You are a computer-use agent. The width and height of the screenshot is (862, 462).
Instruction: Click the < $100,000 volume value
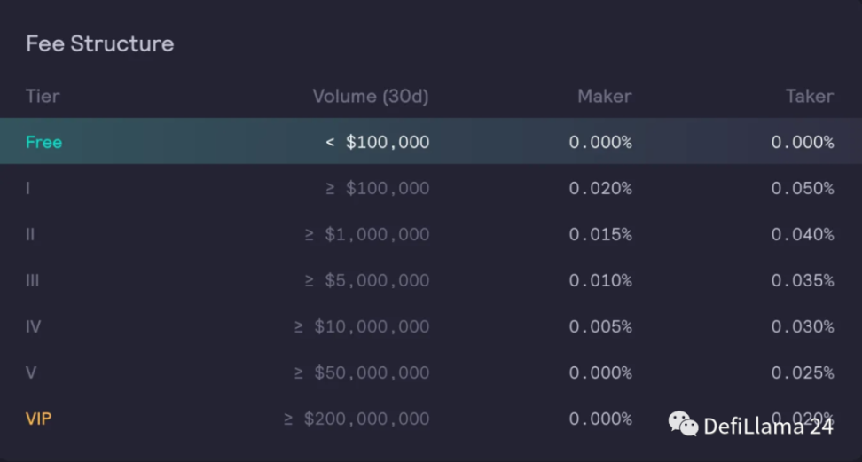coord(378,142)
